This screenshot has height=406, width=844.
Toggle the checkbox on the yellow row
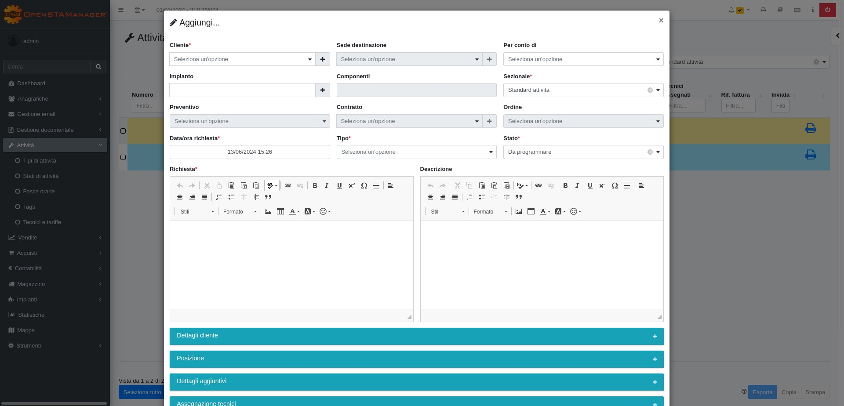point(123,131)
